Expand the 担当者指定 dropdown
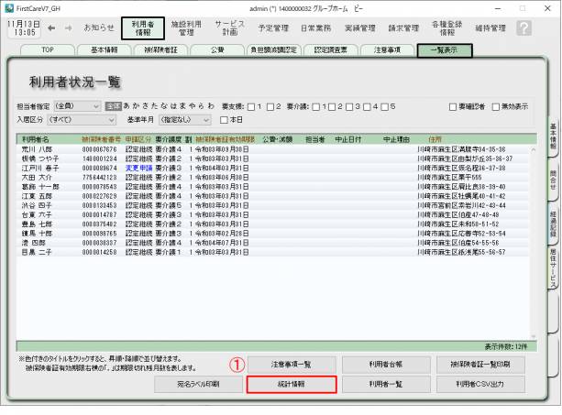The image size is (562, 415). [94, 106]
